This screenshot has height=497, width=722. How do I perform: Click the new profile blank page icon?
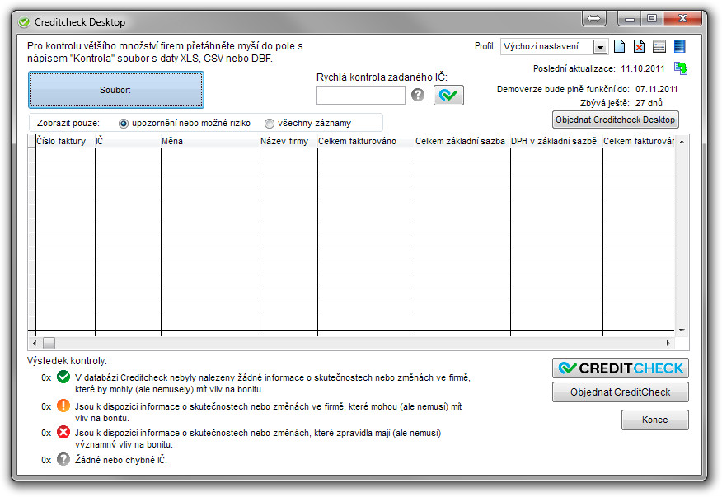coord(619,46)
